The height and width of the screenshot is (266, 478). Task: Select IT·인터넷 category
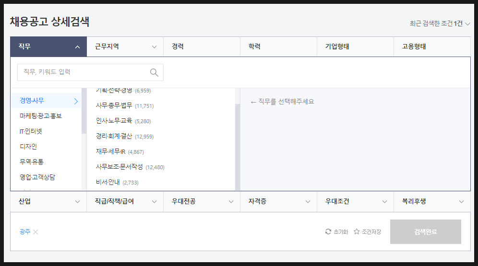pyautogui.click(x=47, y=131)
